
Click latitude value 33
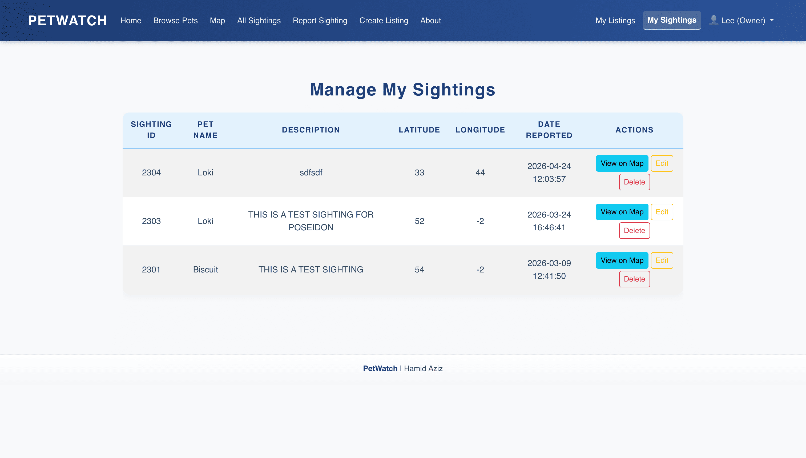pos(419,172)
